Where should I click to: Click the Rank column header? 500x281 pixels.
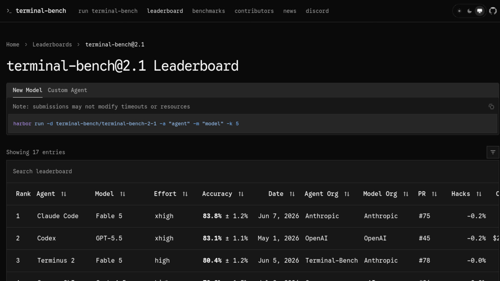pyautogui.click(x=23, y=194)
